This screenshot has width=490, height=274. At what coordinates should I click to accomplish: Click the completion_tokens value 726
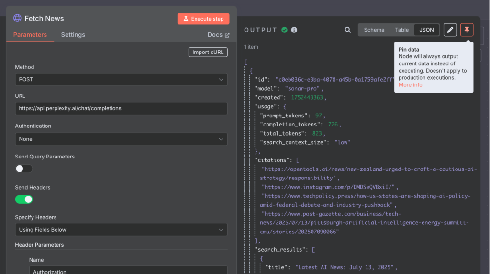pos(333,125)
